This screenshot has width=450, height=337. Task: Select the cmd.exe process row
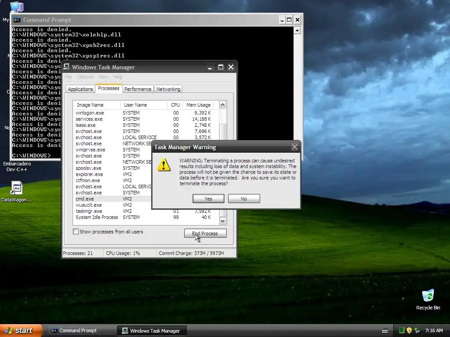[112, 199]
